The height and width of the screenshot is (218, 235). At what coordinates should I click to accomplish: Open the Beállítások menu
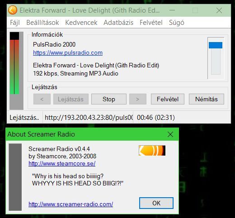pyautogui.click(x=42, y=23)
